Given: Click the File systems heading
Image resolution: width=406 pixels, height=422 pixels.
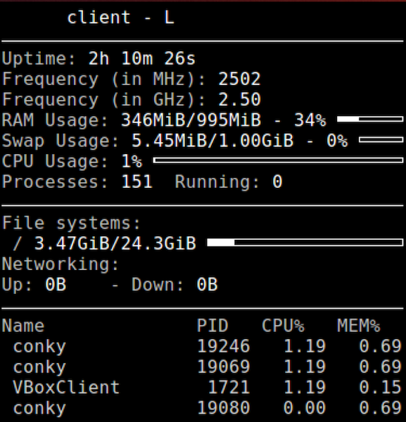Looking at the screenshot, I should click(x=71, y=223).
